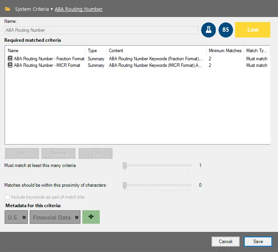Click the Cancel button
Screen dimensions: 278x252
coord(225,241)
